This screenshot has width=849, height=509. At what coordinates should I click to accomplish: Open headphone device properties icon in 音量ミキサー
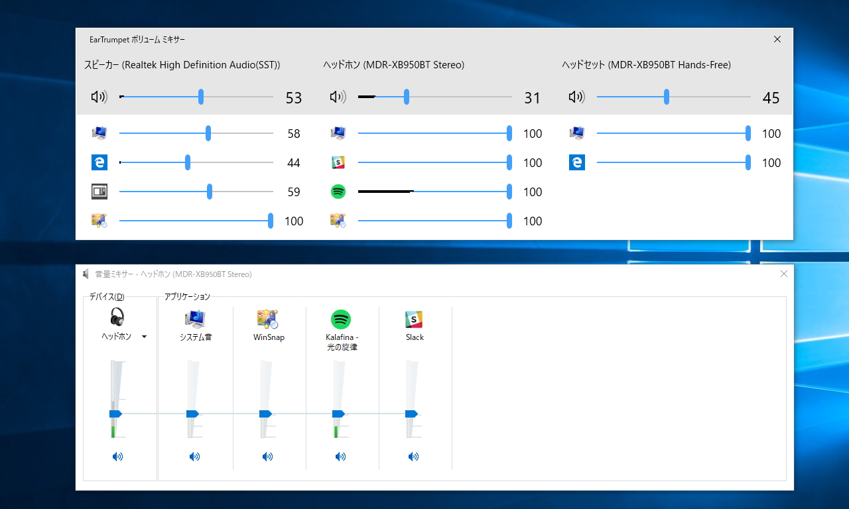pos(117,317)
